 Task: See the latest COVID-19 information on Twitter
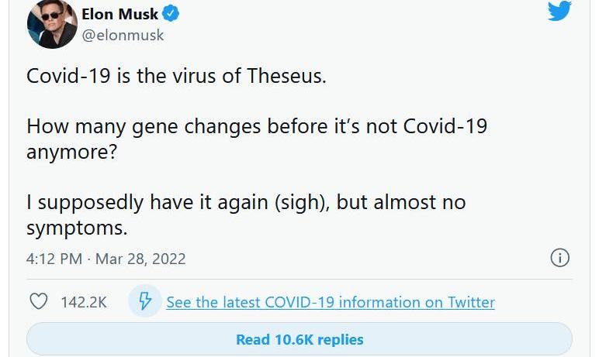pos(331,302)
